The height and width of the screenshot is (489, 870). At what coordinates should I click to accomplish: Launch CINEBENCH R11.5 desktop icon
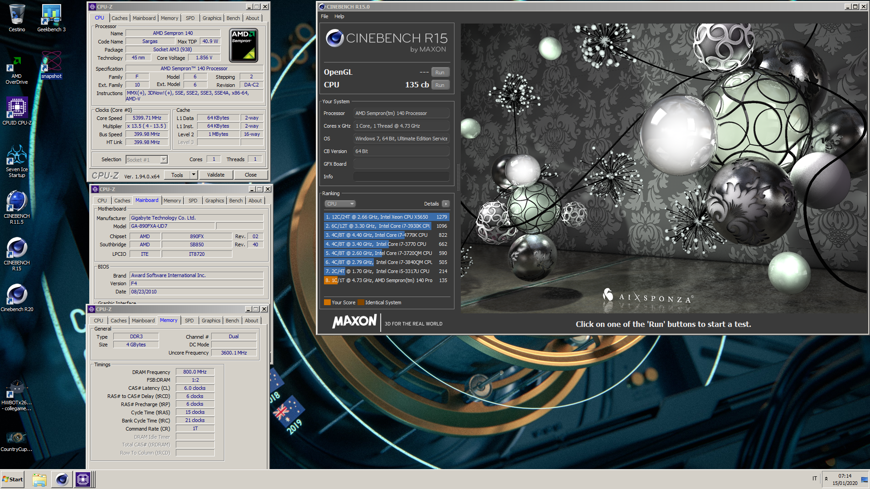point(17,207)
